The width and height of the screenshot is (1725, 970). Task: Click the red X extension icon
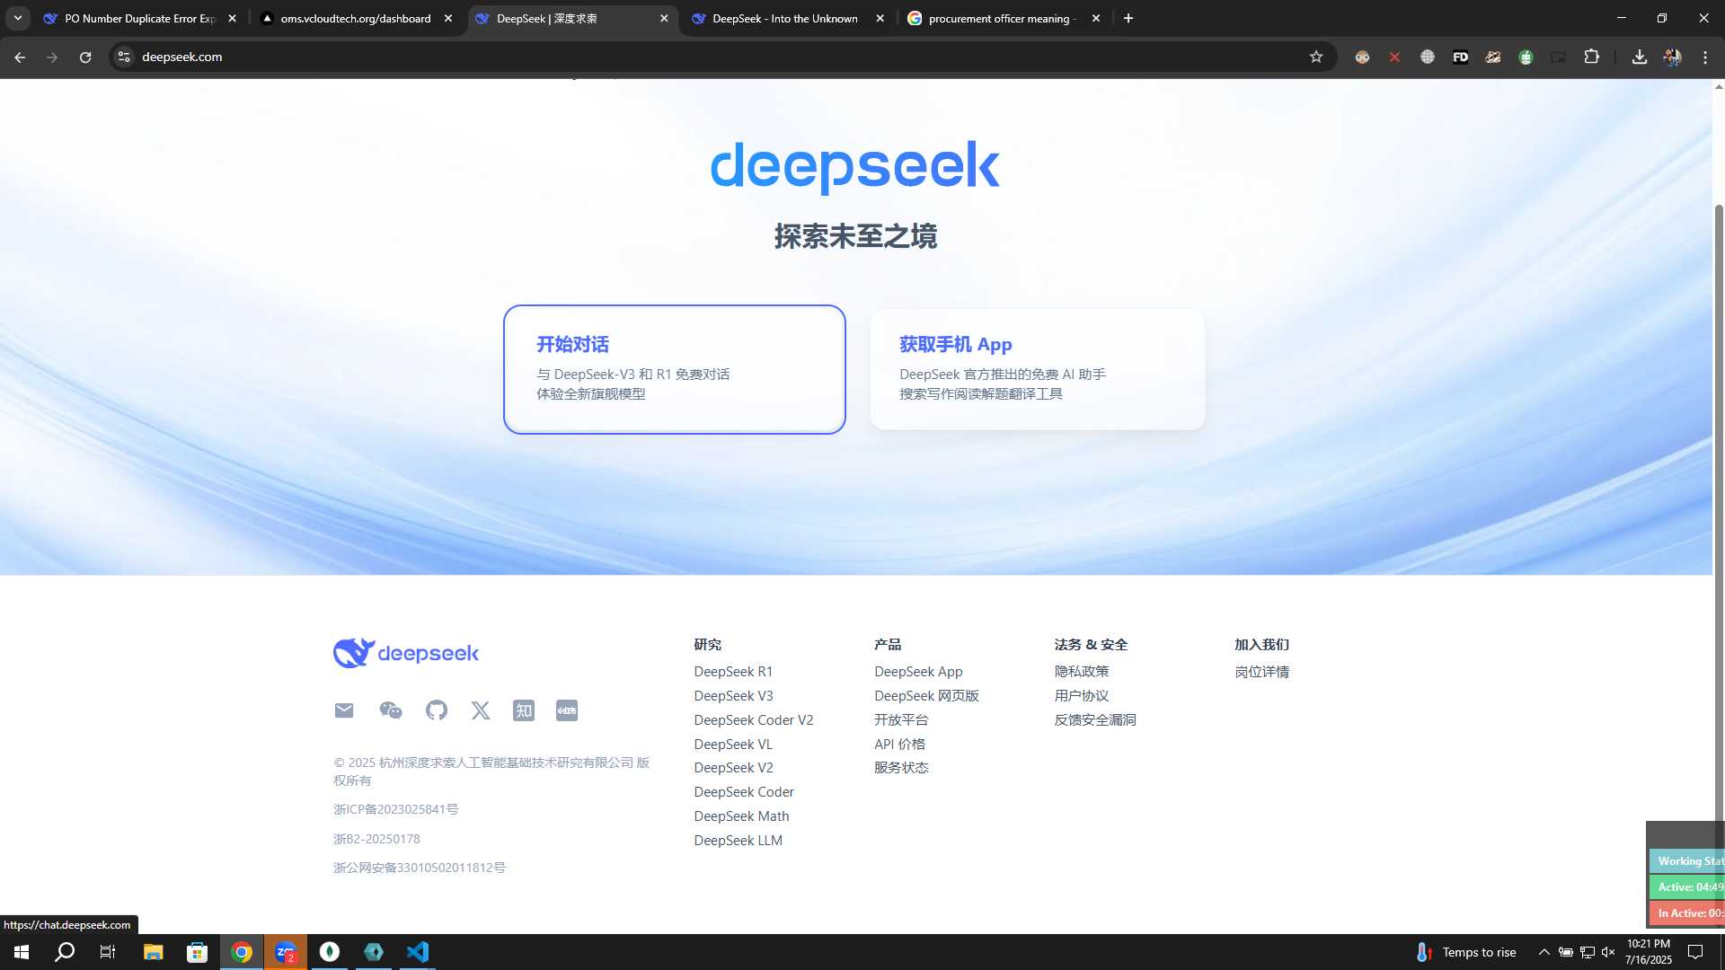tap(1394, 57)
